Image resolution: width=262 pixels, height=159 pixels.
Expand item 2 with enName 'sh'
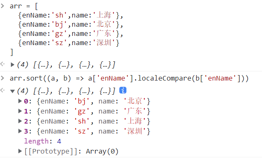(x=20, y=121)
